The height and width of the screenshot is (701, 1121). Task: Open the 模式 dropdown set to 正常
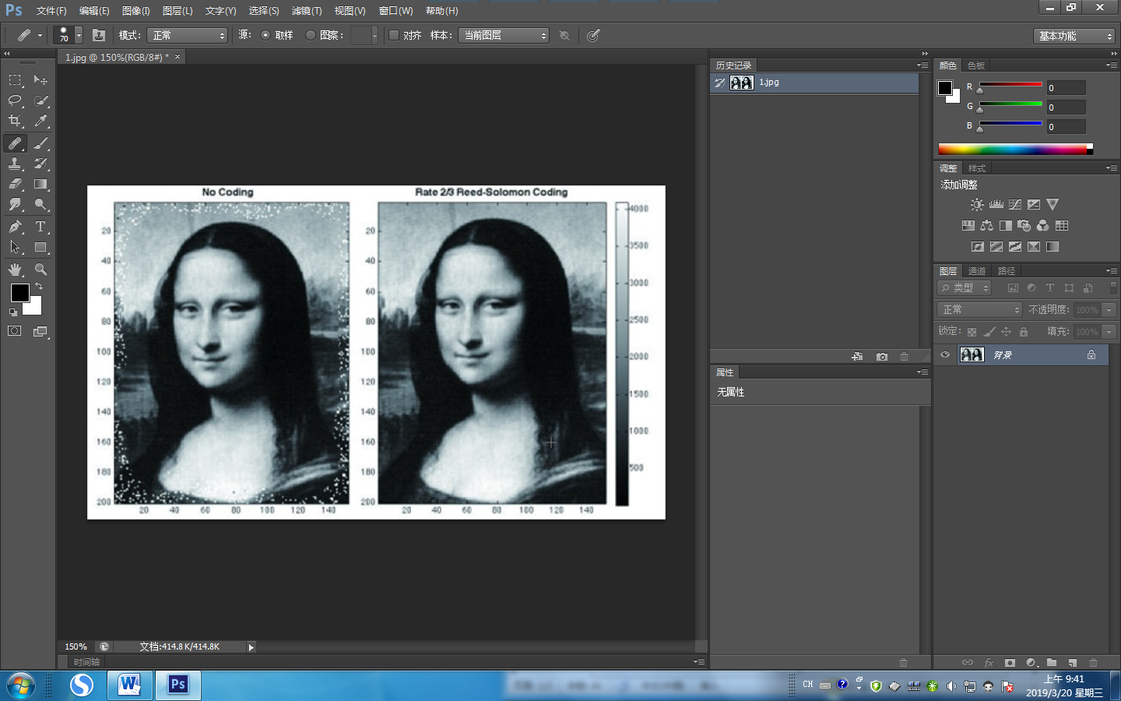[x=188, y=35]
